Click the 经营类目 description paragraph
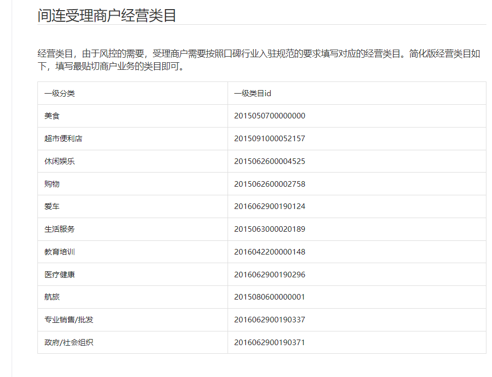Screen dimensions: 492x377 259,60
